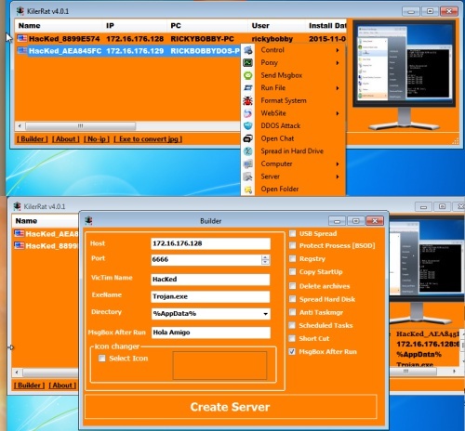Viewport: 465px width, 431px height.
Task: Click the Create Server button
Action: (231, 407)
